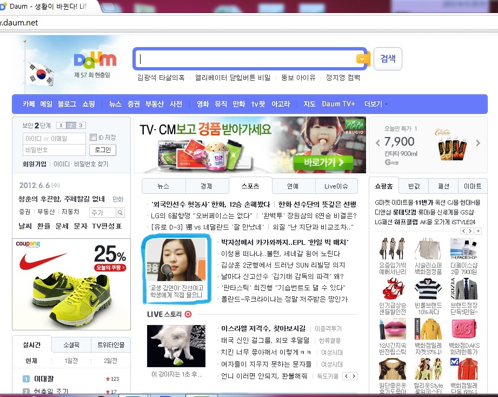Expand shopping mall list plus button
Screen dimensions: 498x397
[x=479, y=231]
